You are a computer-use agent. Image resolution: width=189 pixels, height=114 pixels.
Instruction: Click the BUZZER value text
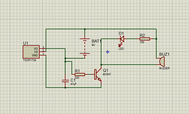164,68
